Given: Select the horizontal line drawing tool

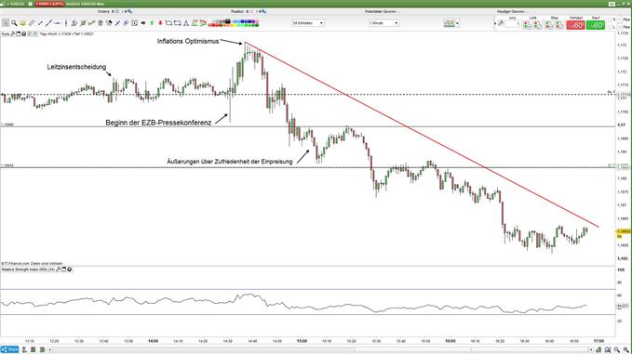Looking at the screenshot, I should [58, 23].
